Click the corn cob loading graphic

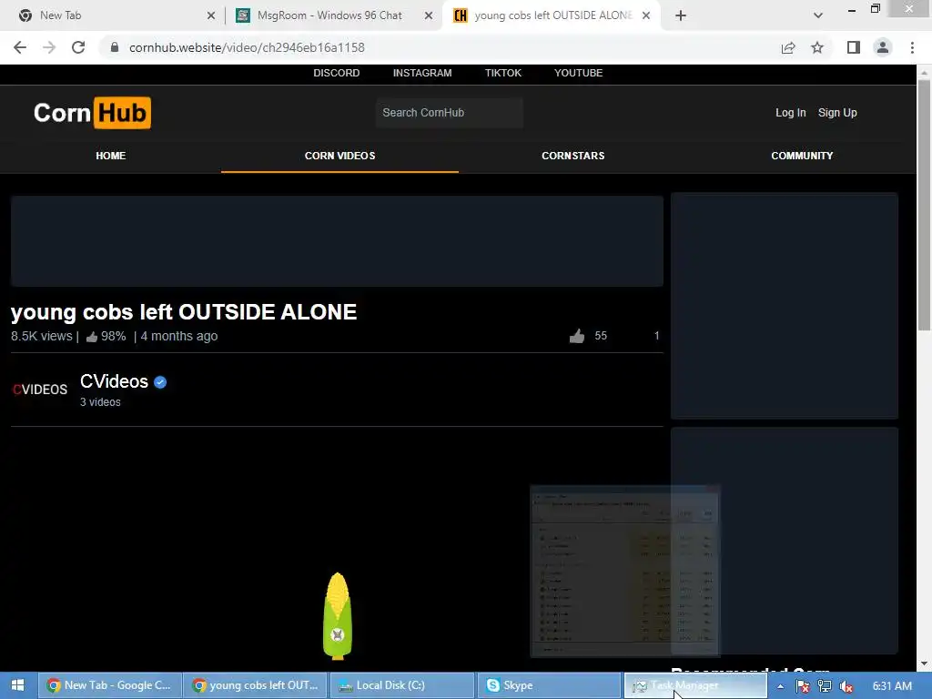click(x=338, y=616)
